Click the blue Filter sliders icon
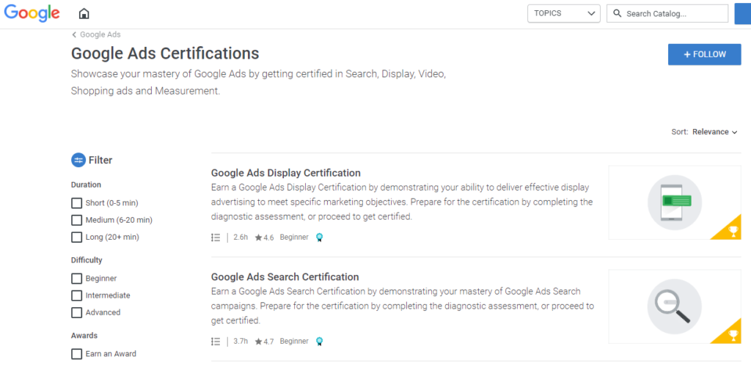This screenshot has width=751, height=368. tap(78, 161)
